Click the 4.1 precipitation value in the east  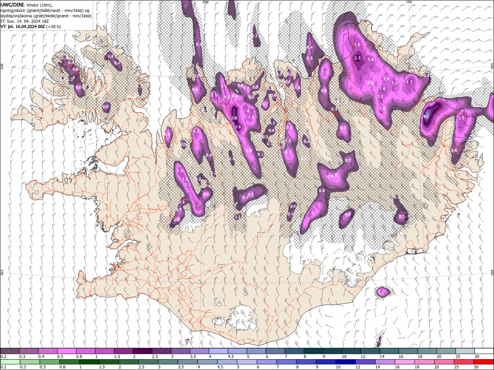[x=426, y=116]
